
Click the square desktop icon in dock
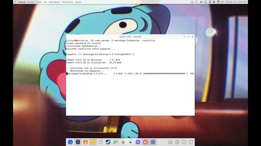tap(191, 142)
